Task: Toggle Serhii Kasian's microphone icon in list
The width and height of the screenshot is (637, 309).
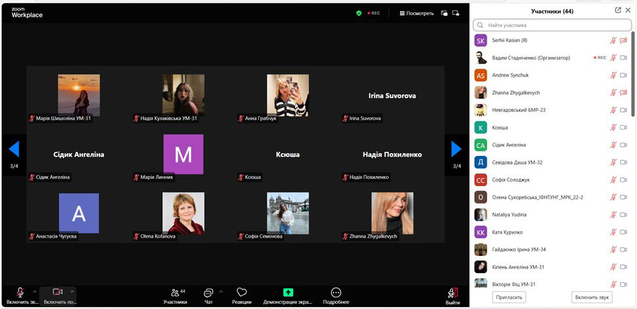Action: pos(613,41)
